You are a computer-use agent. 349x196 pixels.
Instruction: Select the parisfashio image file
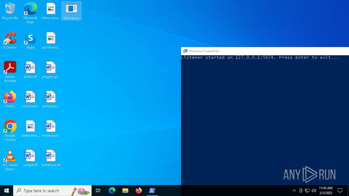[x=51, y=41]
